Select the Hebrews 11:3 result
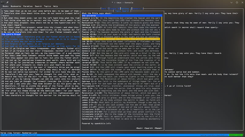Viewport: 245px width, 137px height. pos(121,58)
